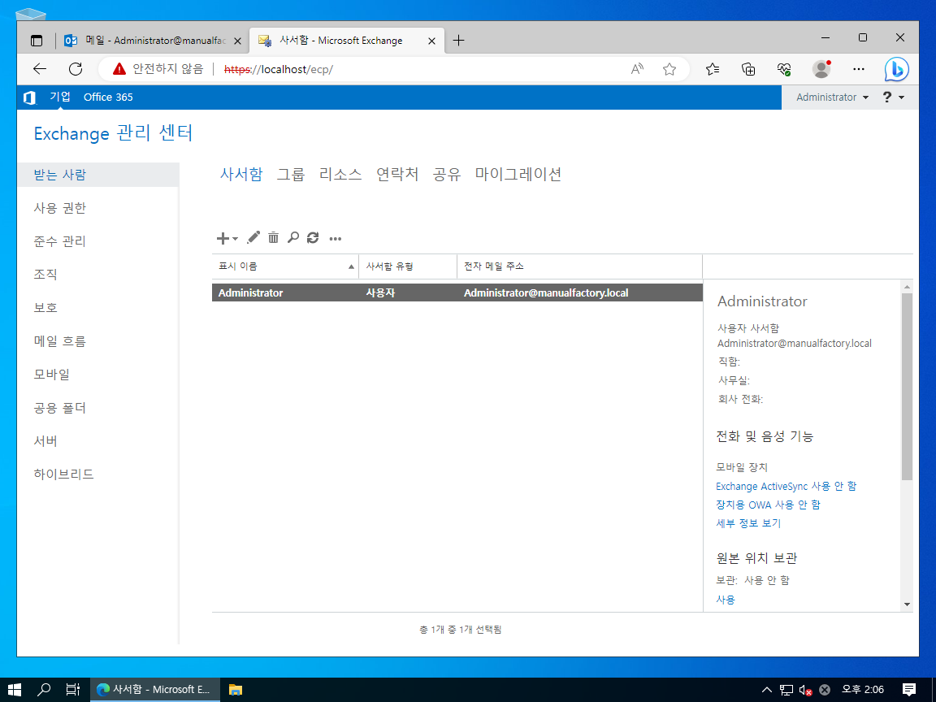The height and width of the screenshot is (702, 936).
Task: Open 받는 사람 in left navigation
Action: click(97, 175)
